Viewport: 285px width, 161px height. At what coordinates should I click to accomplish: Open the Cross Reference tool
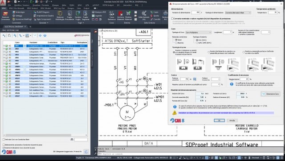(112, 16)
